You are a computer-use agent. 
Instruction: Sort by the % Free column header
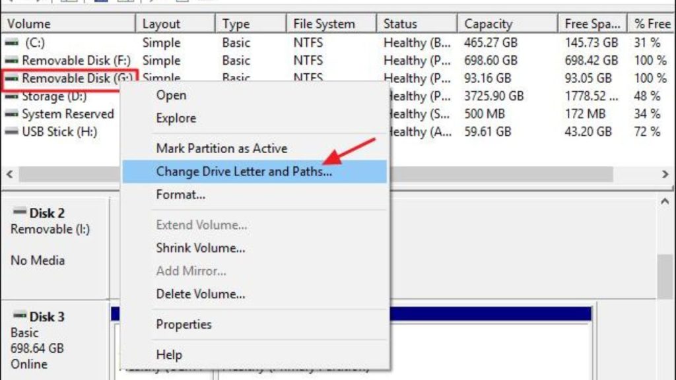652,24
